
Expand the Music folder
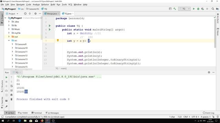[9, 29]
